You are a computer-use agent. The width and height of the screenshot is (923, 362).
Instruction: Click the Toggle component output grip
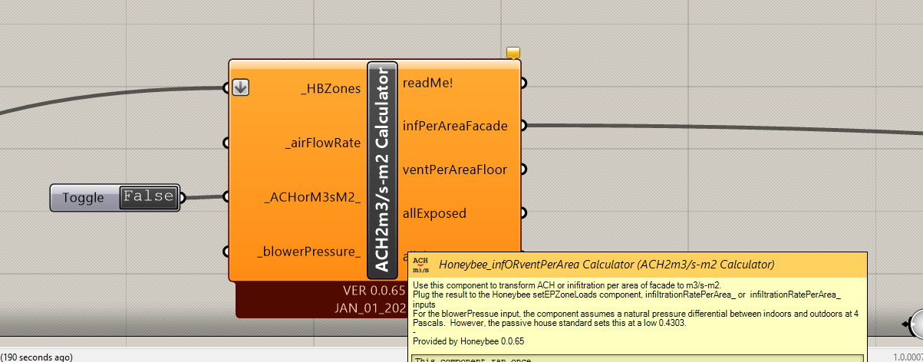point(183,197)
